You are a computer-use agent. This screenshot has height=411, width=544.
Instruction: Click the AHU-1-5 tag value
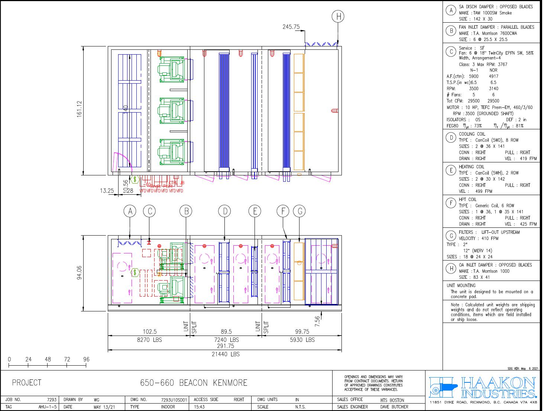tap(48, 407)
